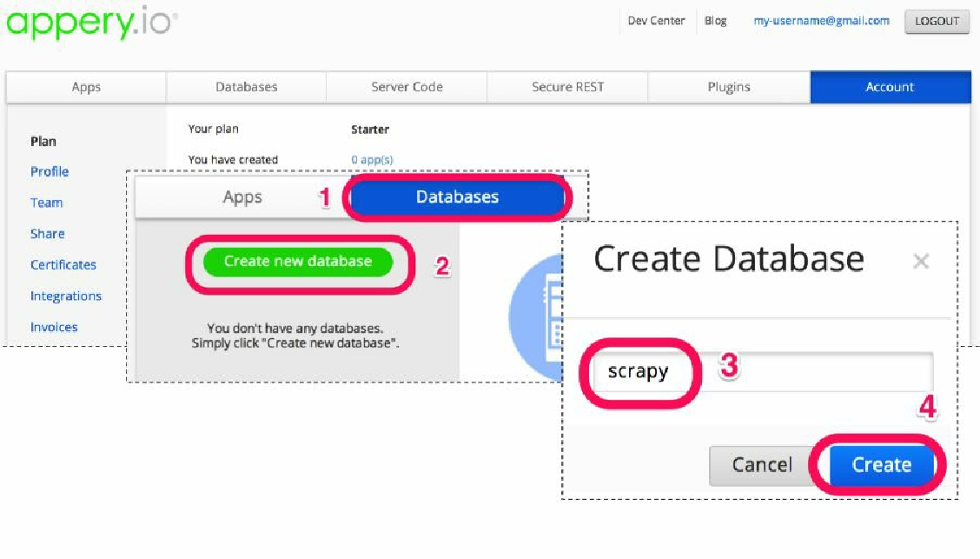
Task: Open the Dev Center link
Action: click(656, 21)
